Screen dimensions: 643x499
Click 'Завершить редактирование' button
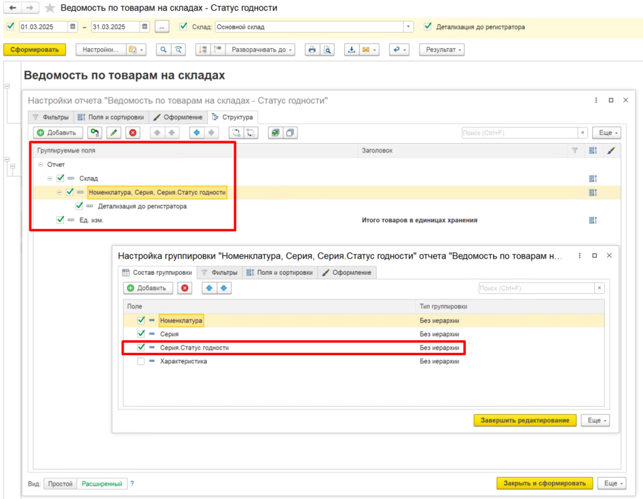click(x=525, y=421)
